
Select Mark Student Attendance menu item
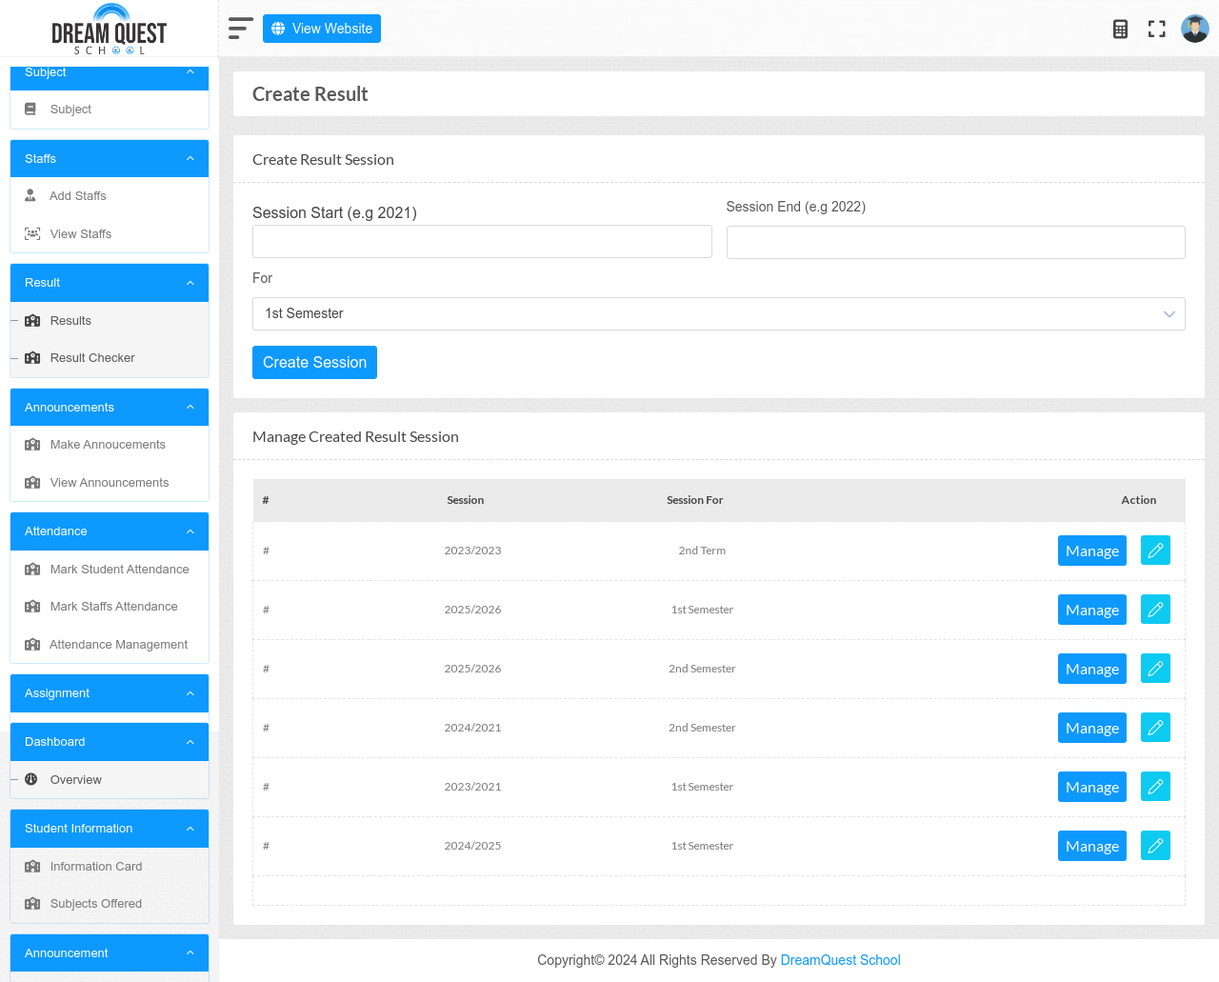click(119, 570)
